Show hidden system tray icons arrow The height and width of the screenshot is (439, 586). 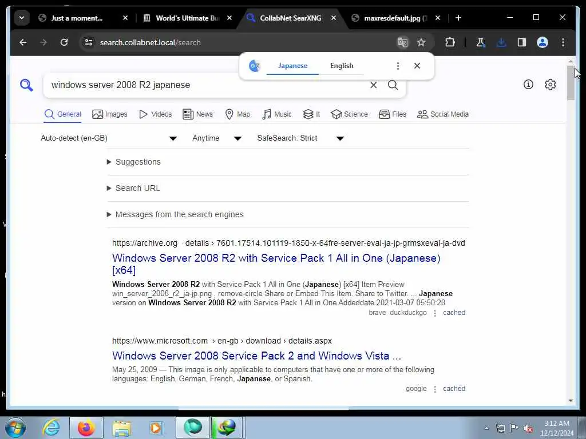tap(486, 428)
